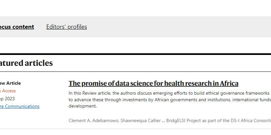The height and width of the screenshot is (135, 271).
Task: Click the gray separator line below the author list
Action: coord(133,129)
